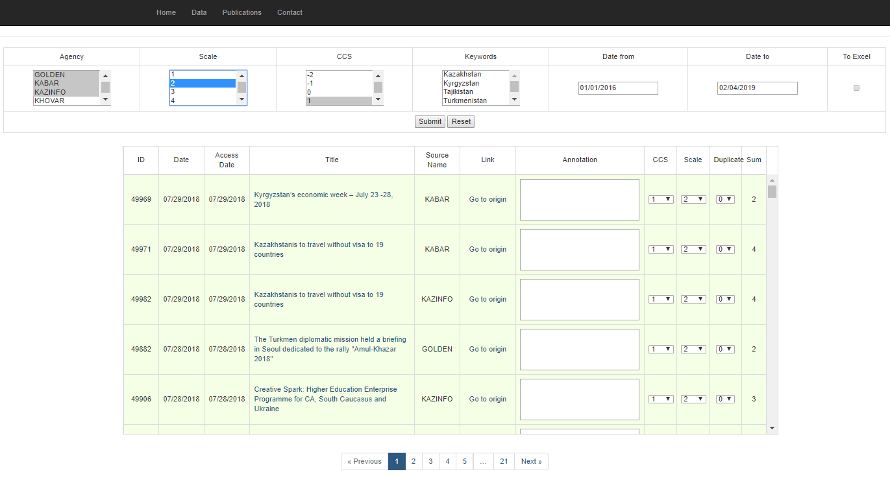Open Turkmen diplomatic mission briefing title

pos(330,349)
